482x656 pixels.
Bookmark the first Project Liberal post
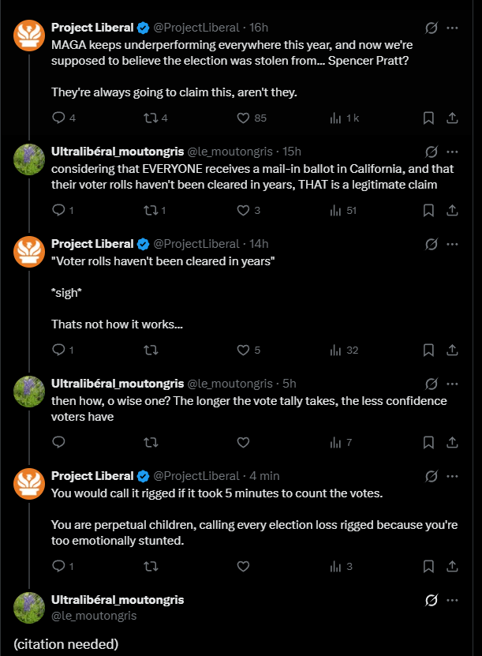pyautogui.click(x=428, y=118)
